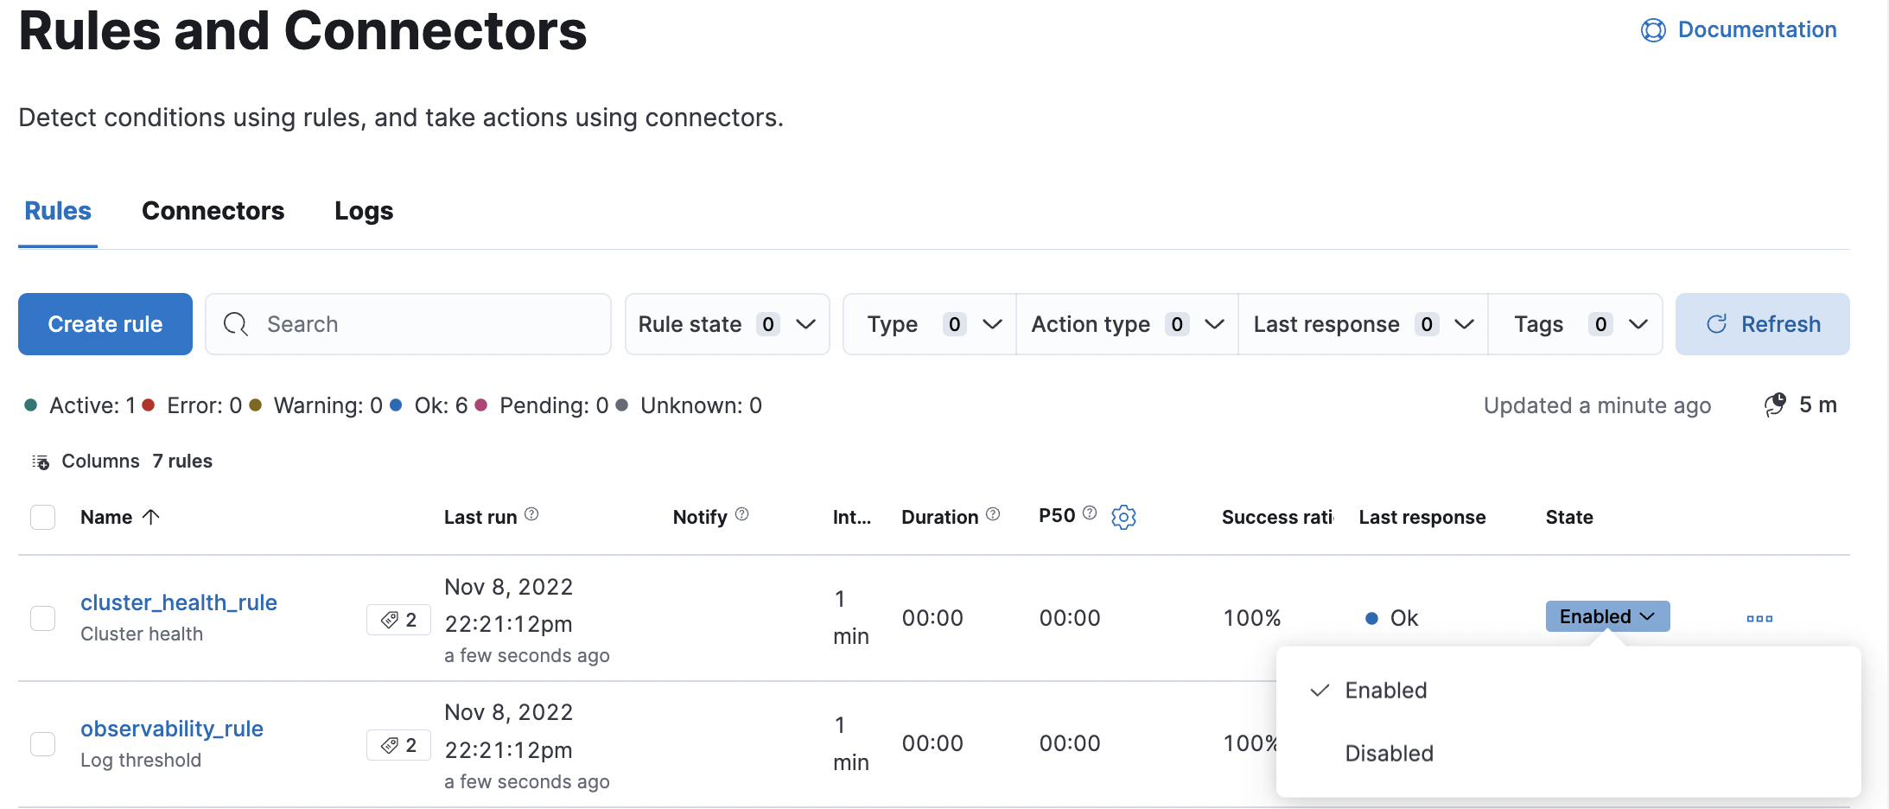
Task: Select Disabled in the state menu
Action: pos(1388,753)
